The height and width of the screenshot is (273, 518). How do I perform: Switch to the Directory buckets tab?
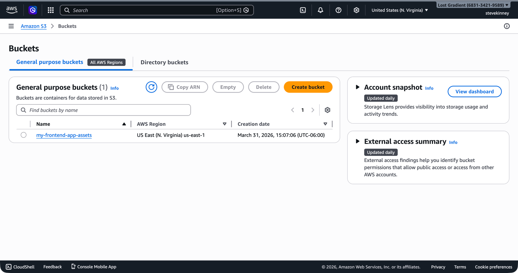click(x=164, y=62)
